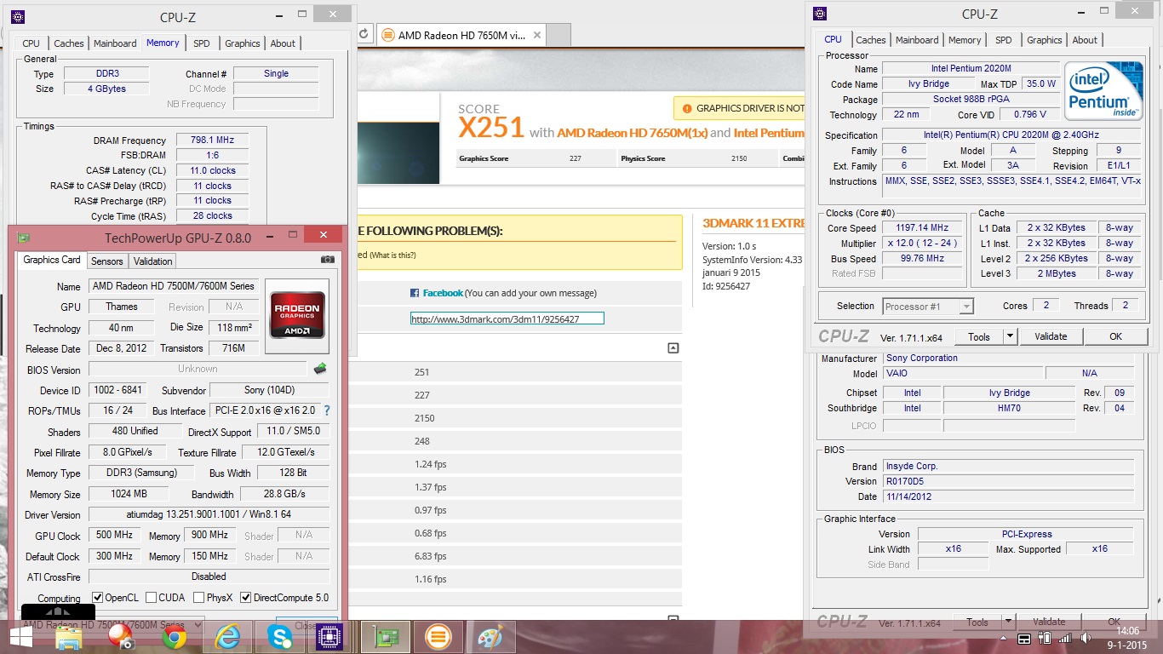Open the Windows Start button

click(21, 638)
